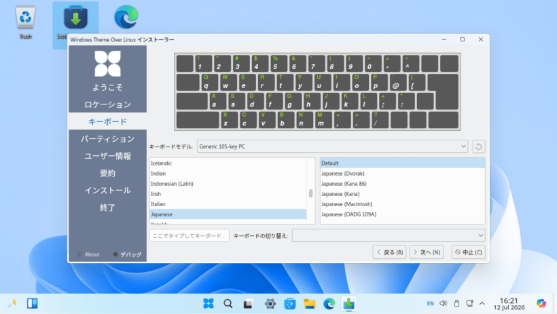Click the 戻る (B) back button
Image resolution: width=557 pixels, height=314 pixels.
(389, 252)
